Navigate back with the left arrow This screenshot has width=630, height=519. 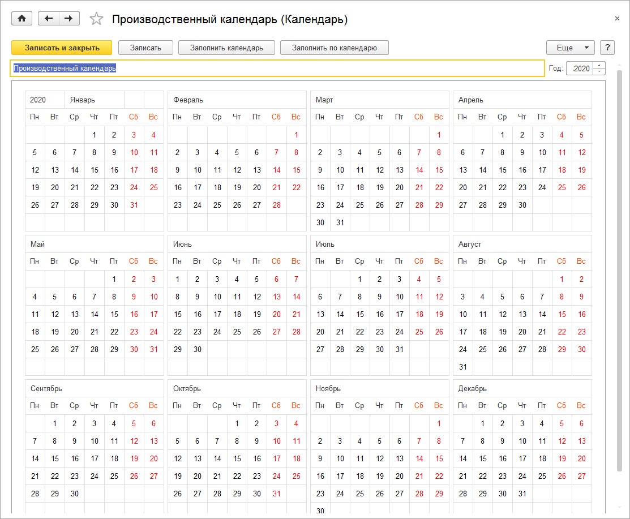click(49, 19)
